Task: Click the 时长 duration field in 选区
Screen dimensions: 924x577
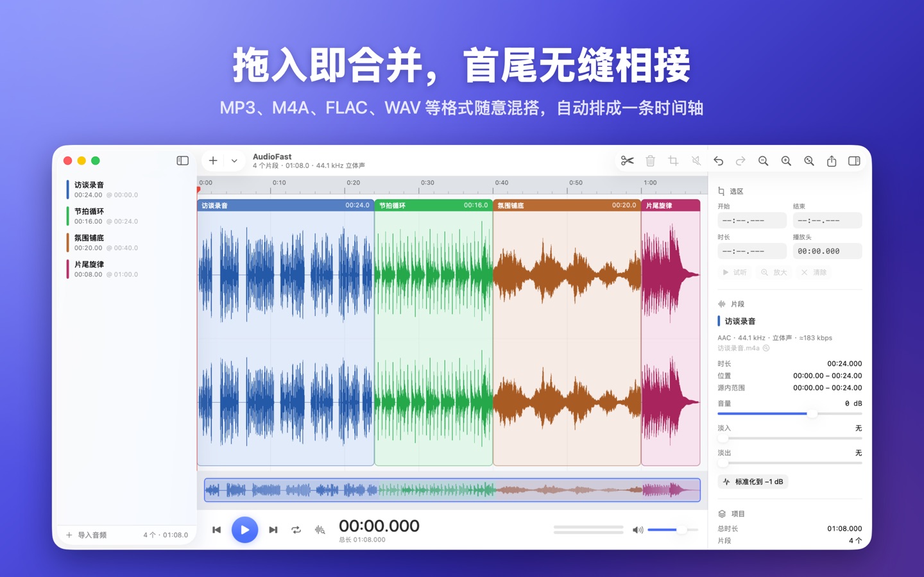Action: [751, 251]
